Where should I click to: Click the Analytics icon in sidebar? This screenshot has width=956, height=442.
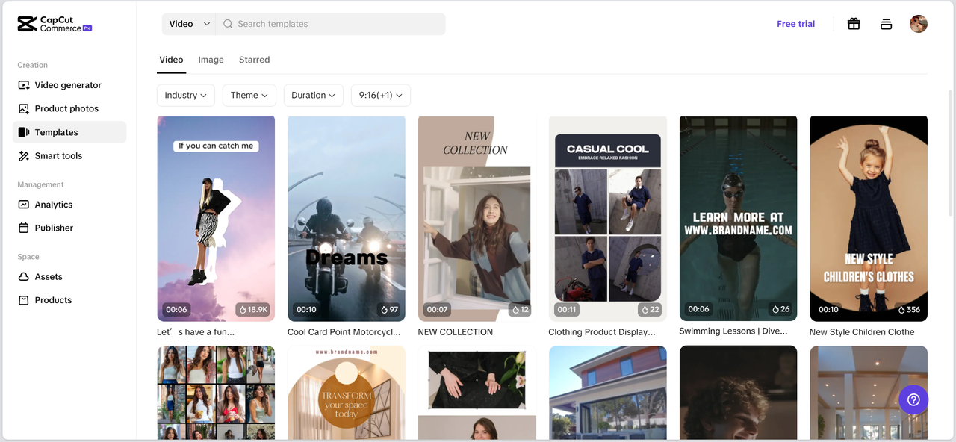click(x=24, y=205)
